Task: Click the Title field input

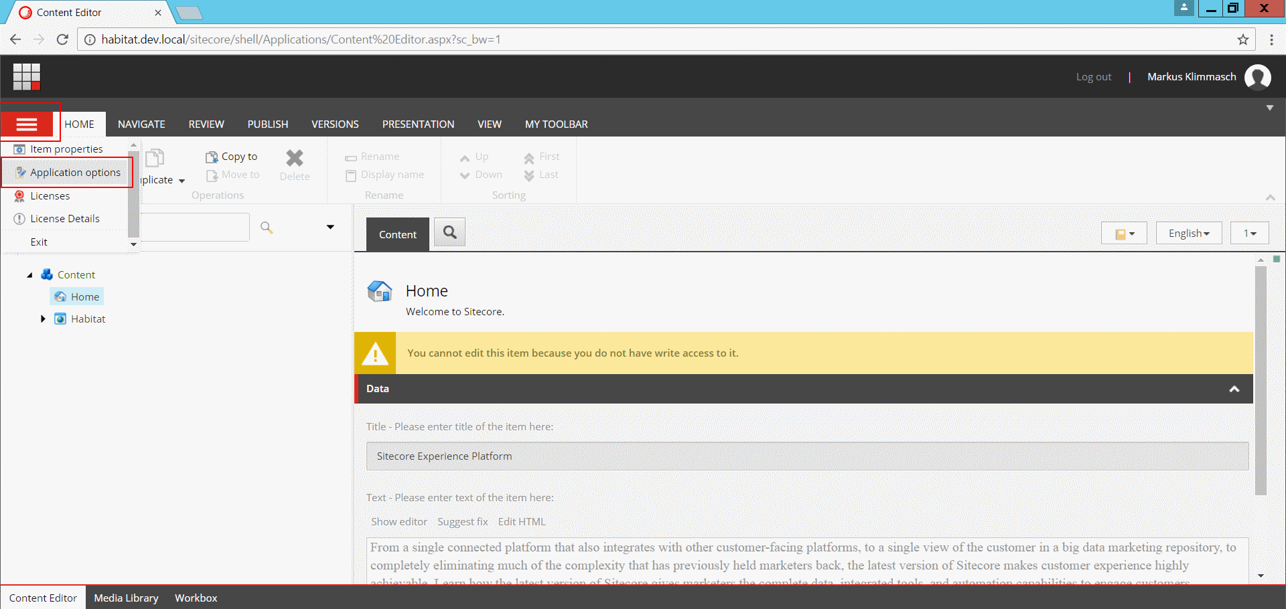Action: point(807,456)
